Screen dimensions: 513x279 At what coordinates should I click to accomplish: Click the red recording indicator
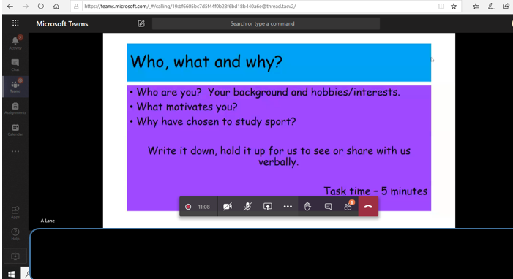click(x=188, y=207)
